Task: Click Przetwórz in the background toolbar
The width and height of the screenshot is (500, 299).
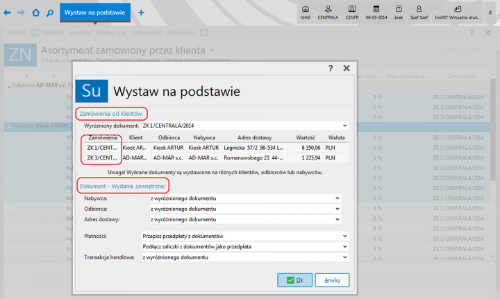Action: pos(53,33)
